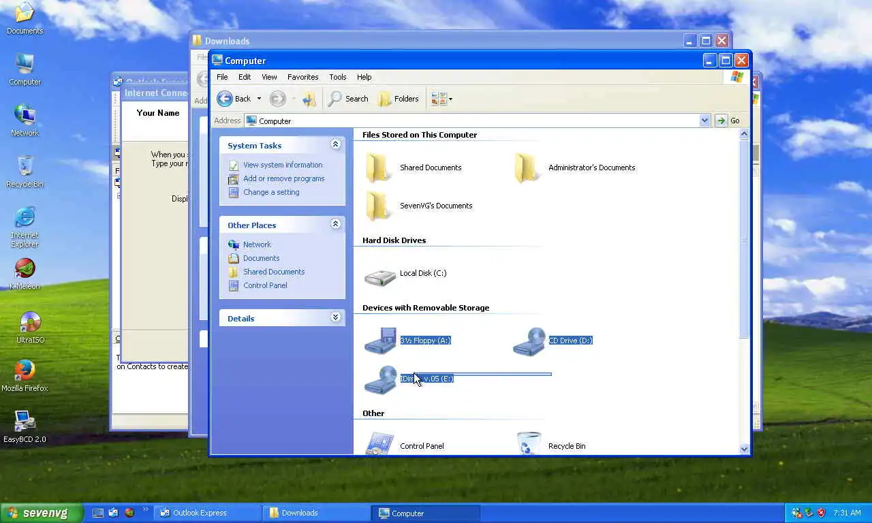Open the Edit menu

245,77
